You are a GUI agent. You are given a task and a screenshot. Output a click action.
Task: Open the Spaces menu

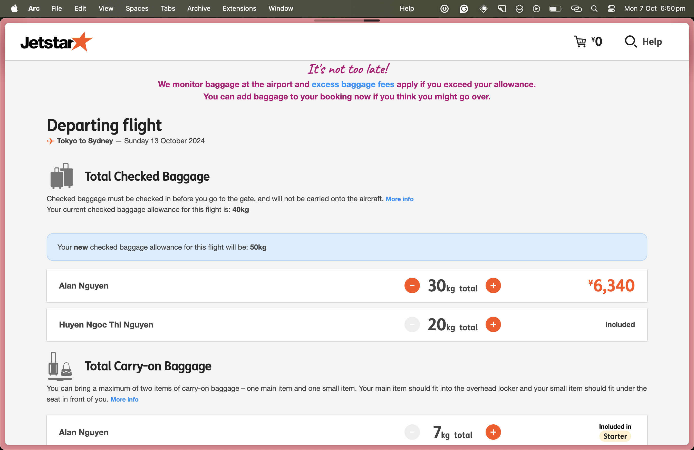click(x=137, y=8)
